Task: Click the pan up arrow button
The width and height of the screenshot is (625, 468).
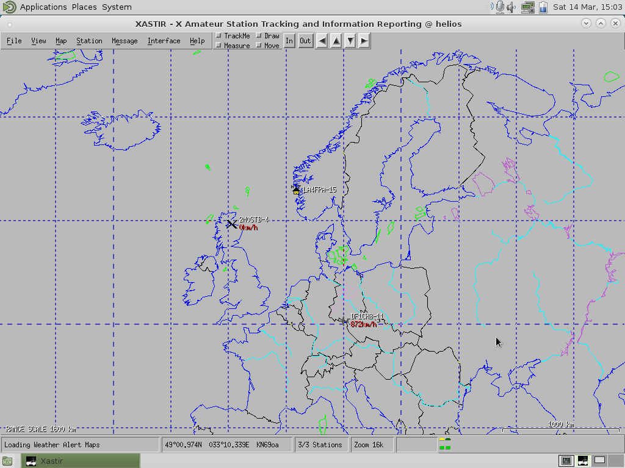Action: (x=336, y=40)
